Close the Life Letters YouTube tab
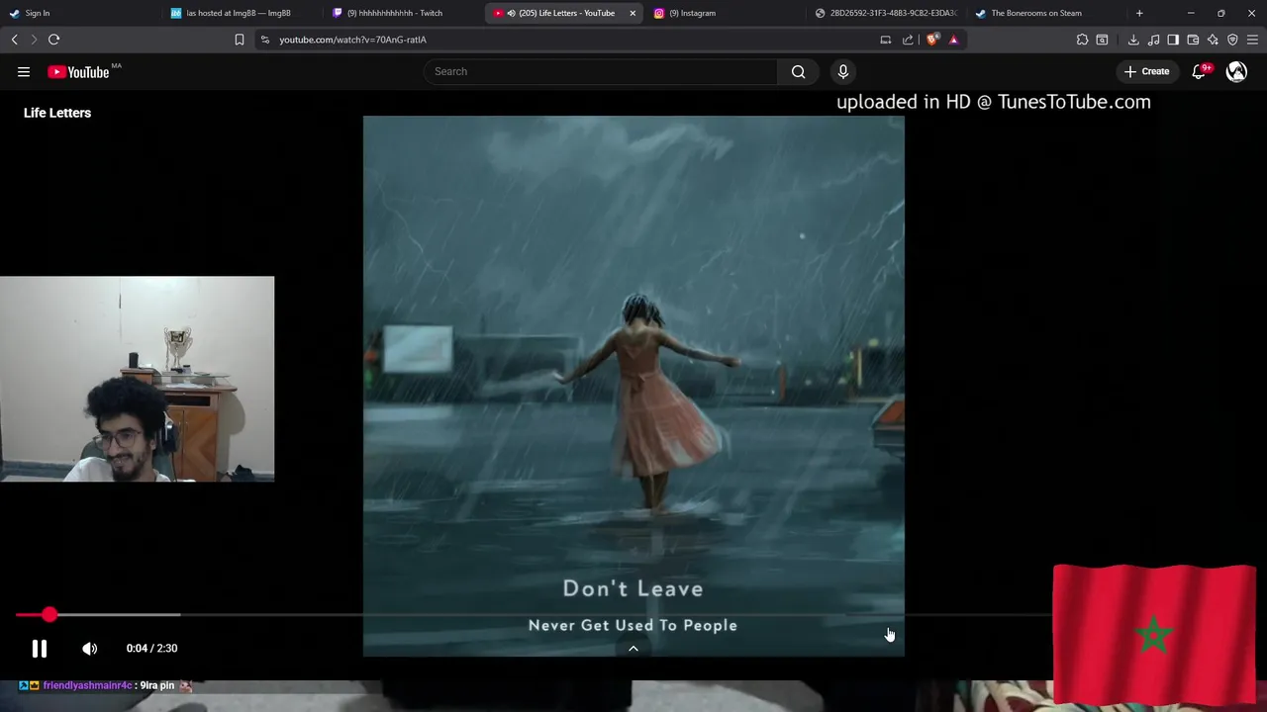Viewport: 1267px width, 712px height. coord(633,13)
